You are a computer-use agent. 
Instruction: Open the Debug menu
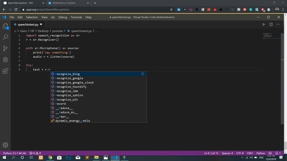[63, 17]
